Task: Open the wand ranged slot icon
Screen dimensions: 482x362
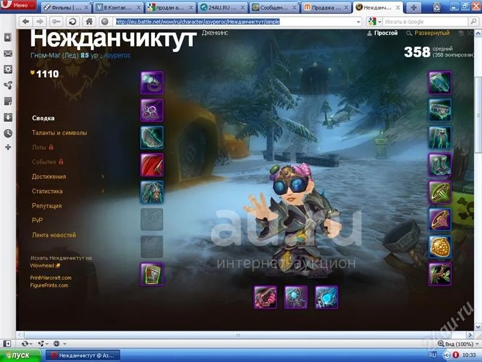Action: [327, 297]
